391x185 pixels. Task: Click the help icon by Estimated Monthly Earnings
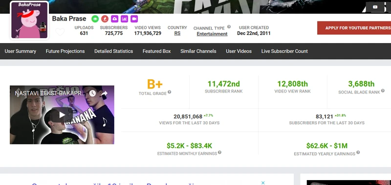(219, 152)
